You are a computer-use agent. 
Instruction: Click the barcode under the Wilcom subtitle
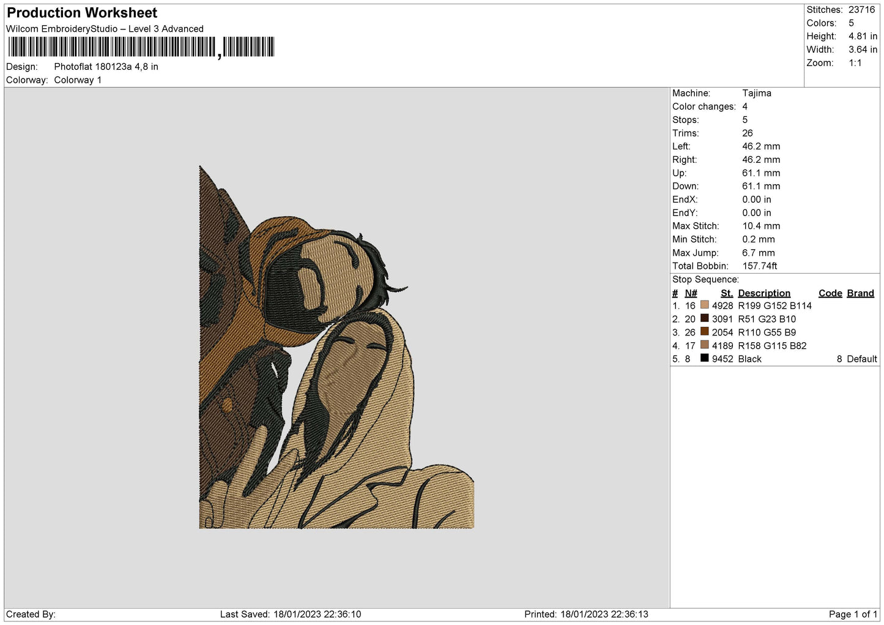pos(141,47)
